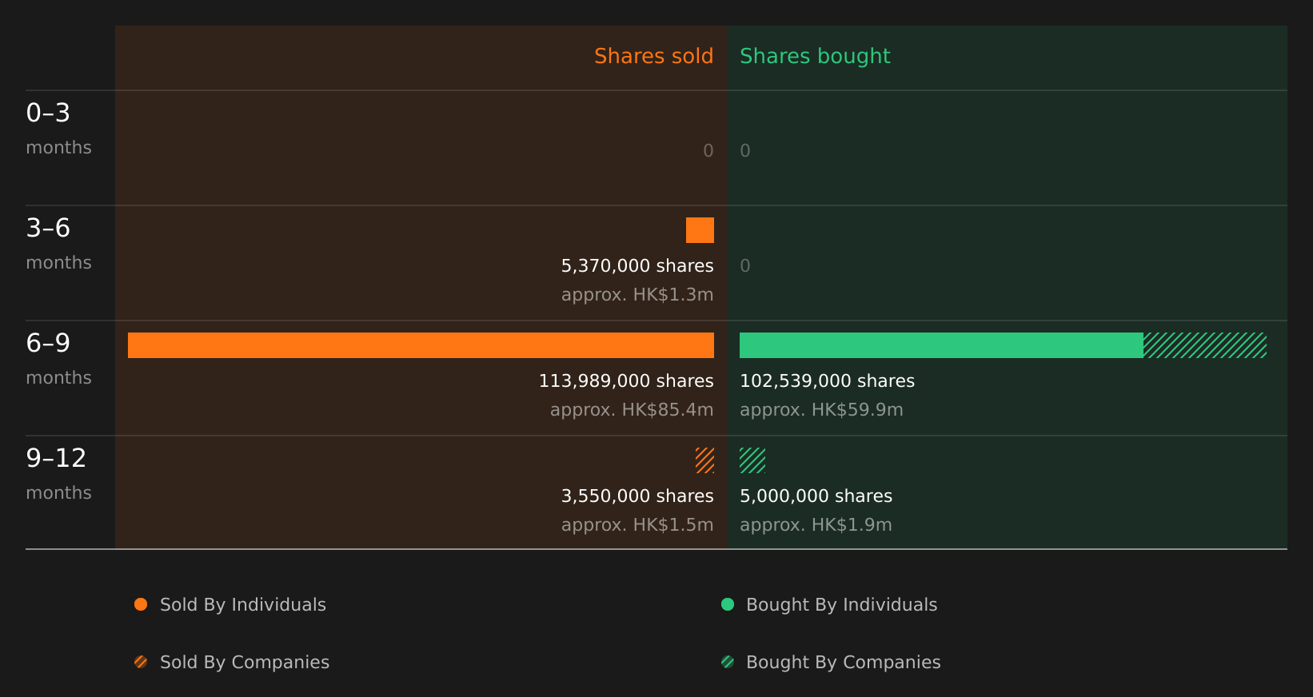Select the striped green company segment in 6–9 months
Screen dimensions: 1313x697
[1205, 345]
